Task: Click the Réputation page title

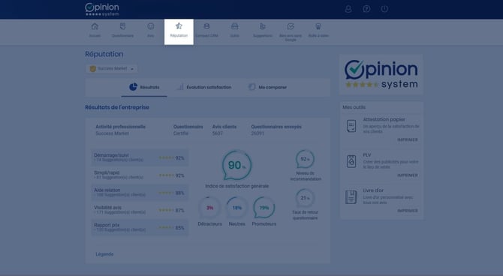Action: point(104,54)
